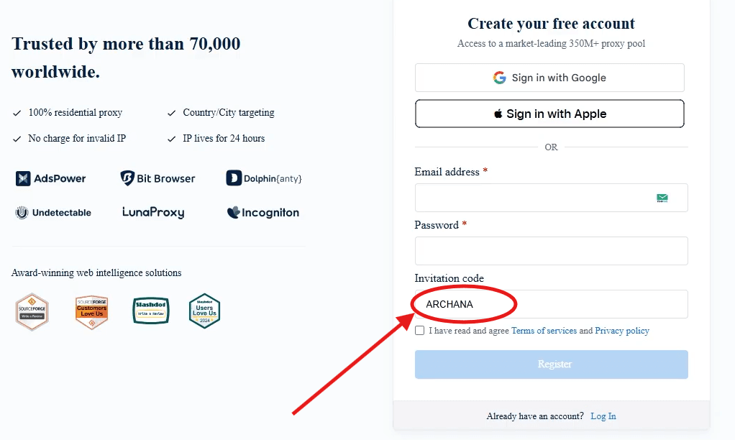Screen dimensions: 735x440
Task: Click the AdsPower logo
Action: pos(50,178)
